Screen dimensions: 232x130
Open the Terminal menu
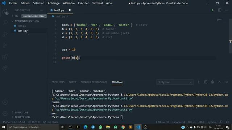pyautogui.click(x=98, y=3)
